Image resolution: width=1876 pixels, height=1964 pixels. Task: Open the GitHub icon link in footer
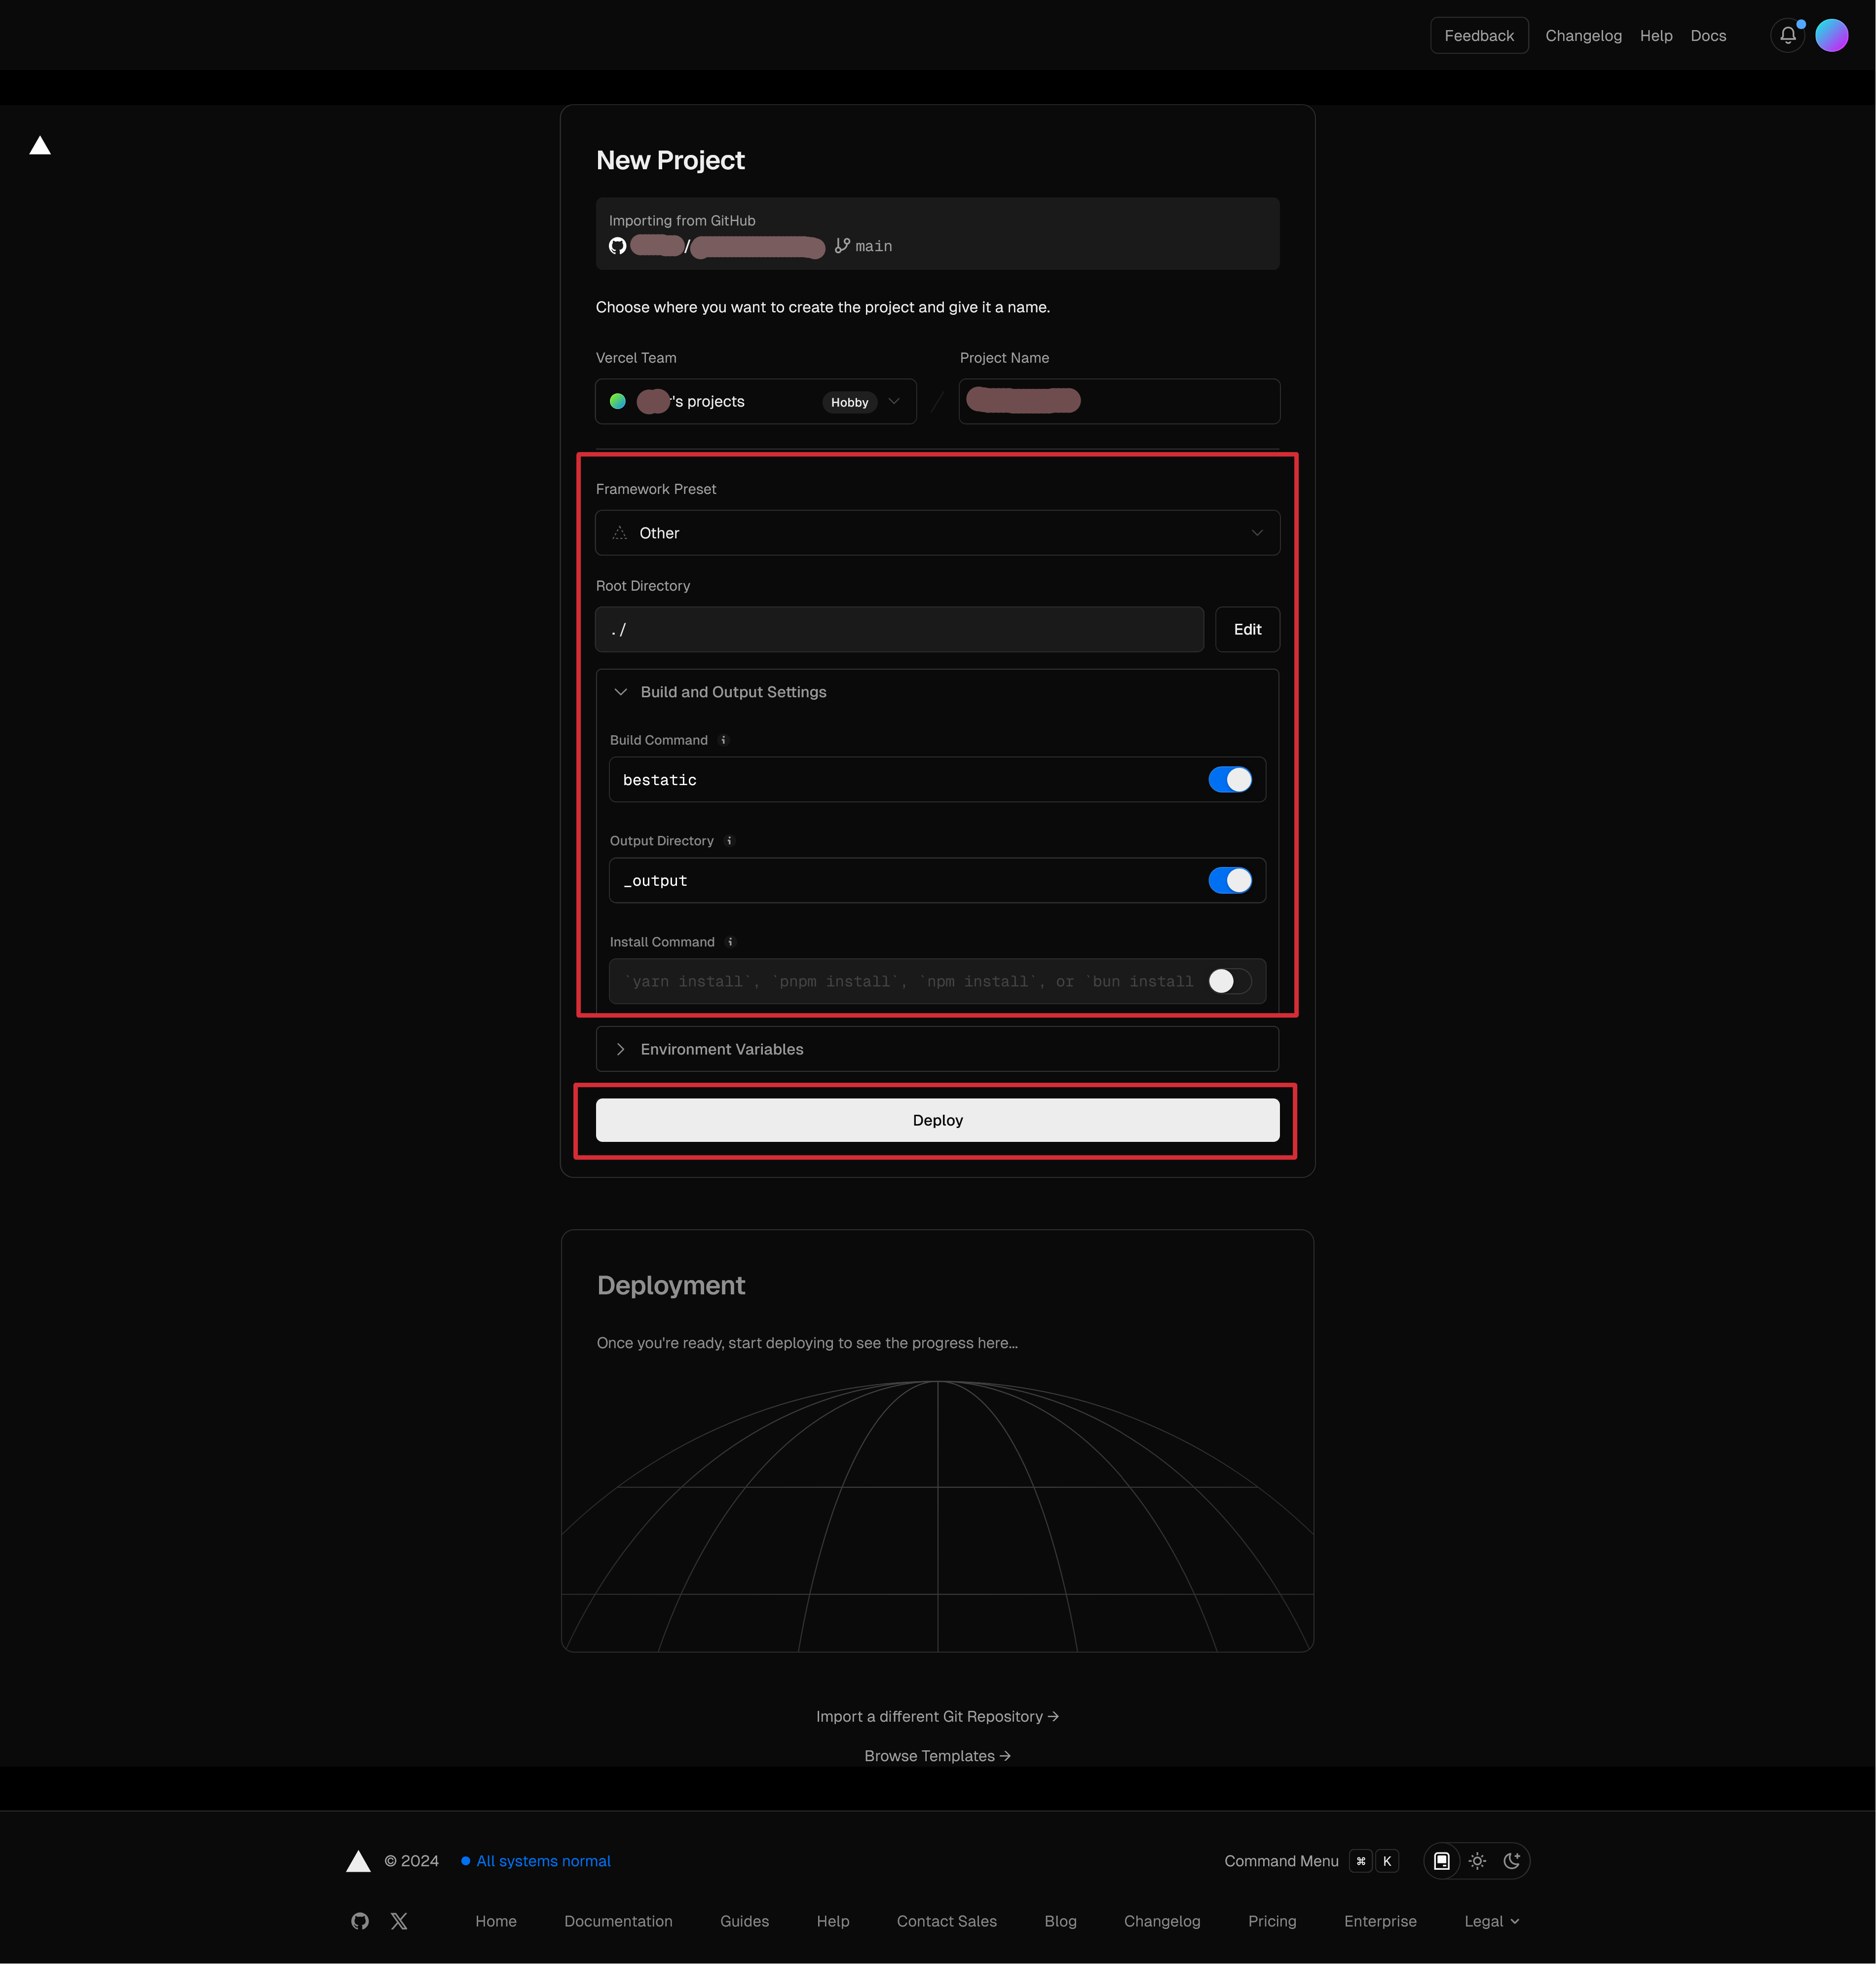pos(360,1921)
